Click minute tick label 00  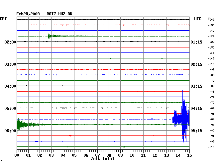pyautogui.click(x=17, y=155)
